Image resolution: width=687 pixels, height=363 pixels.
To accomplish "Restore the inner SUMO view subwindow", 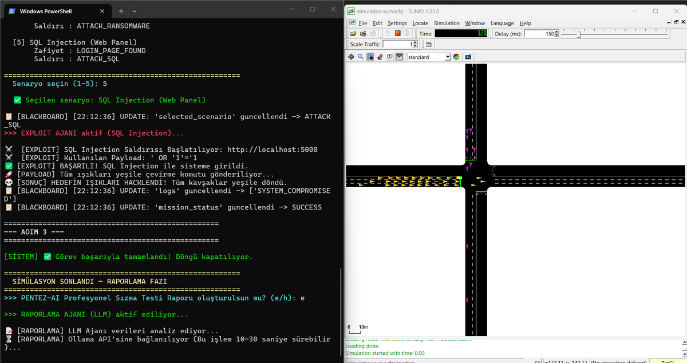I will click(675, 22).
